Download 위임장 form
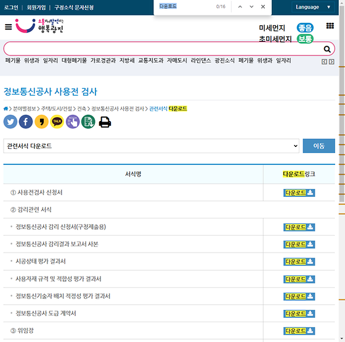This screenshot has width=345, height=342. point(299,331)
